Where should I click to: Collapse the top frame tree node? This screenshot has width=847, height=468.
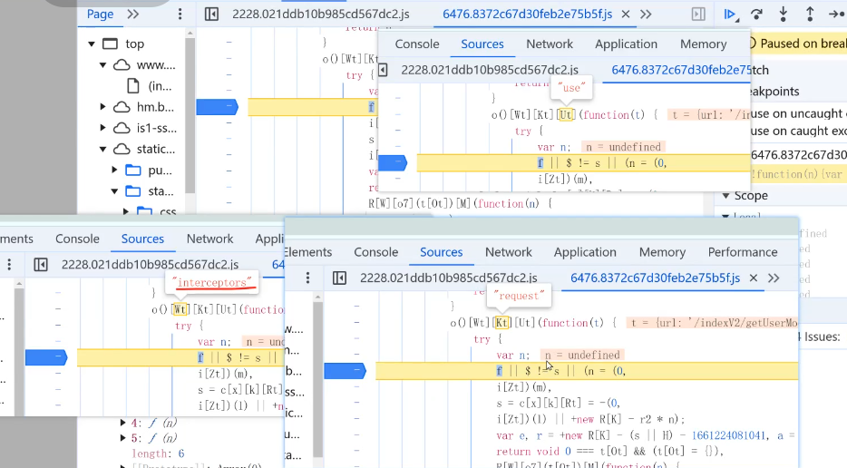(x=92, y=44)
